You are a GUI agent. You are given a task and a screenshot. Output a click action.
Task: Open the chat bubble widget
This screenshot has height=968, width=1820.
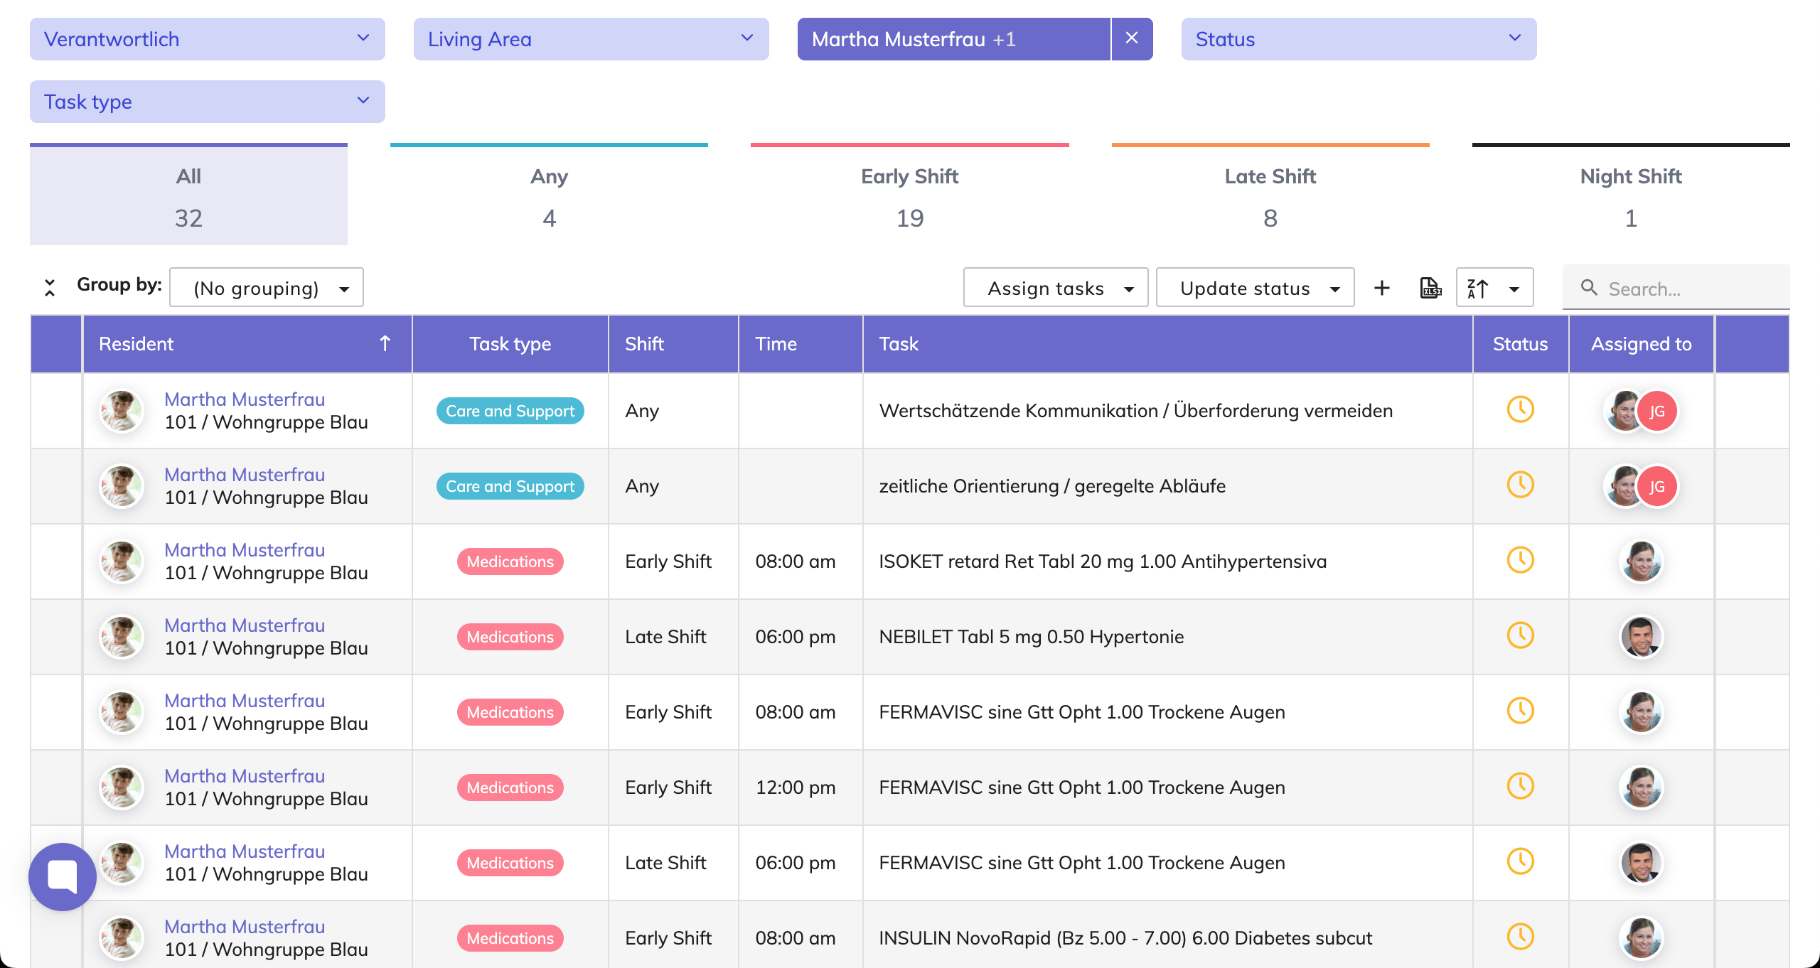pyautogui.click(x=63, y=876)
